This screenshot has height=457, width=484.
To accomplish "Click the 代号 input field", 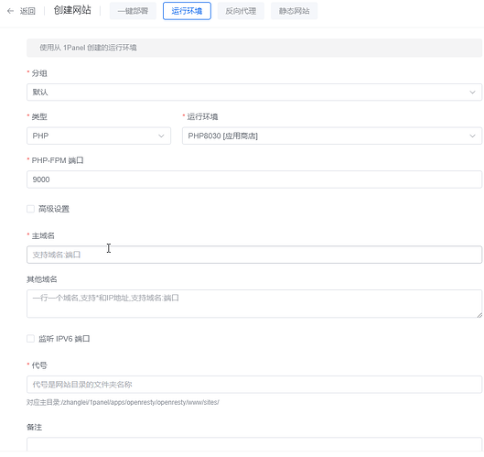I will 254,385.
